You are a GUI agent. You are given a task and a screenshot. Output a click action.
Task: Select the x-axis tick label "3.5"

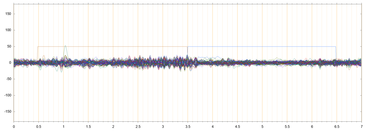(187, 126)
